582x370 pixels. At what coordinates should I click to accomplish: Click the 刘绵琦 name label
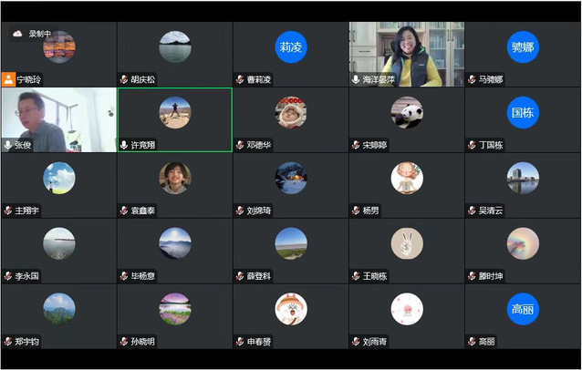click(x=264, y=211)
